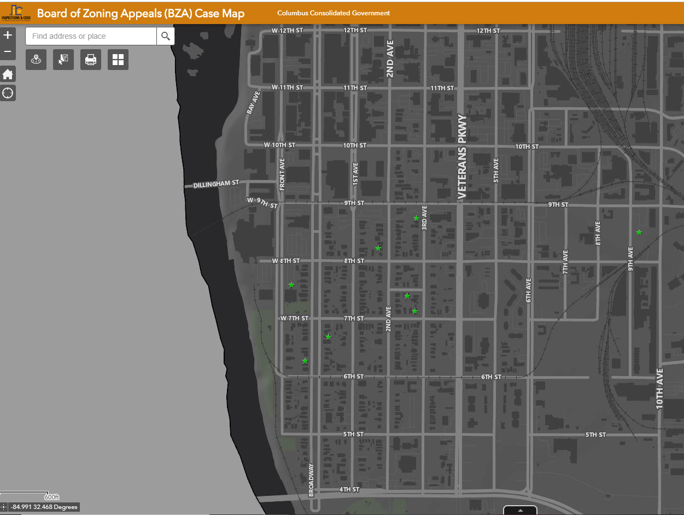Viewport: 684px width, 515px height.
Task: Zoom out with the minus button
Action: [8, 52]
